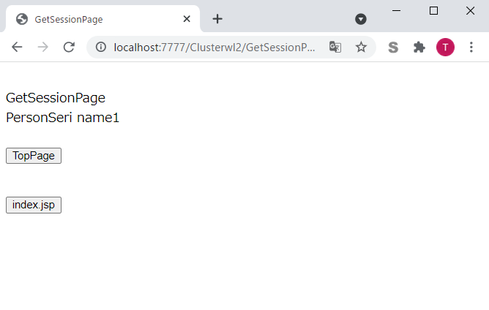Close the Chrome window
The width and height of the screenshot is (489, 310).
[470, 10]
